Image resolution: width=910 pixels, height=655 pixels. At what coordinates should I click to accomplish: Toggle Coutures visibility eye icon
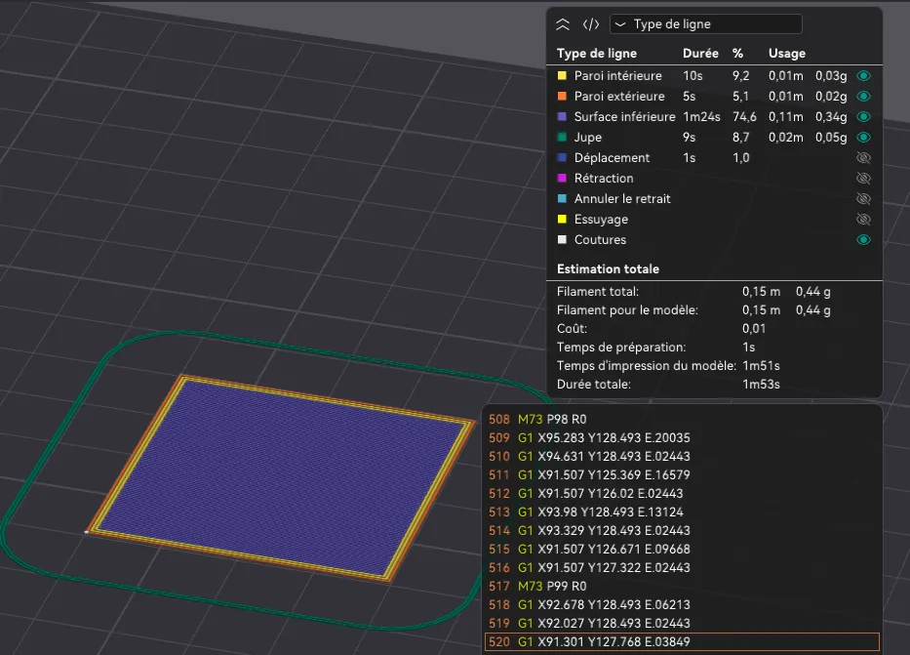pyautogui.click(x=863, y=240)
